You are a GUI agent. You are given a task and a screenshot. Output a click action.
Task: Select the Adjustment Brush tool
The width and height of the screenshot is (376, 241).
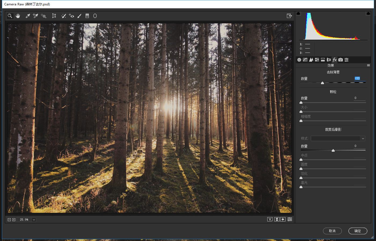tap(79, 16)
